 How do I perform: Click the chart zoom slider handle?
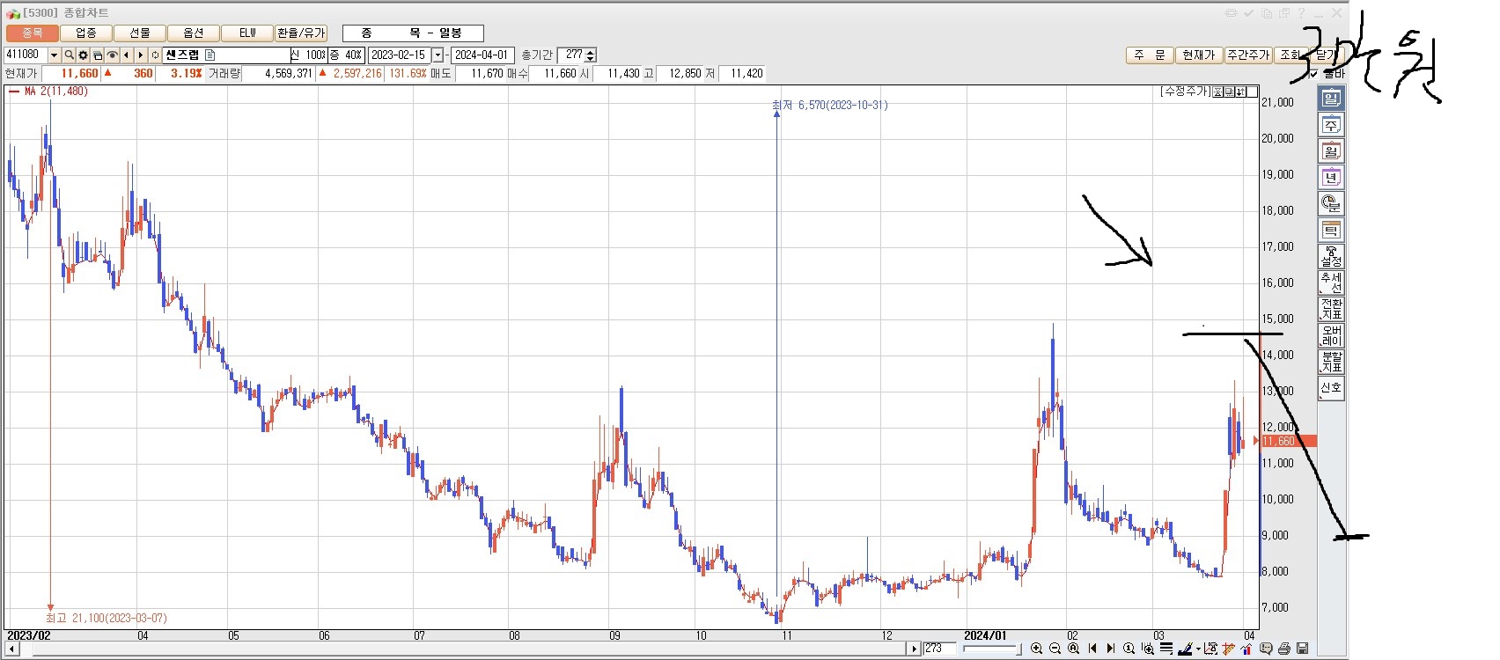(1018, 649)
